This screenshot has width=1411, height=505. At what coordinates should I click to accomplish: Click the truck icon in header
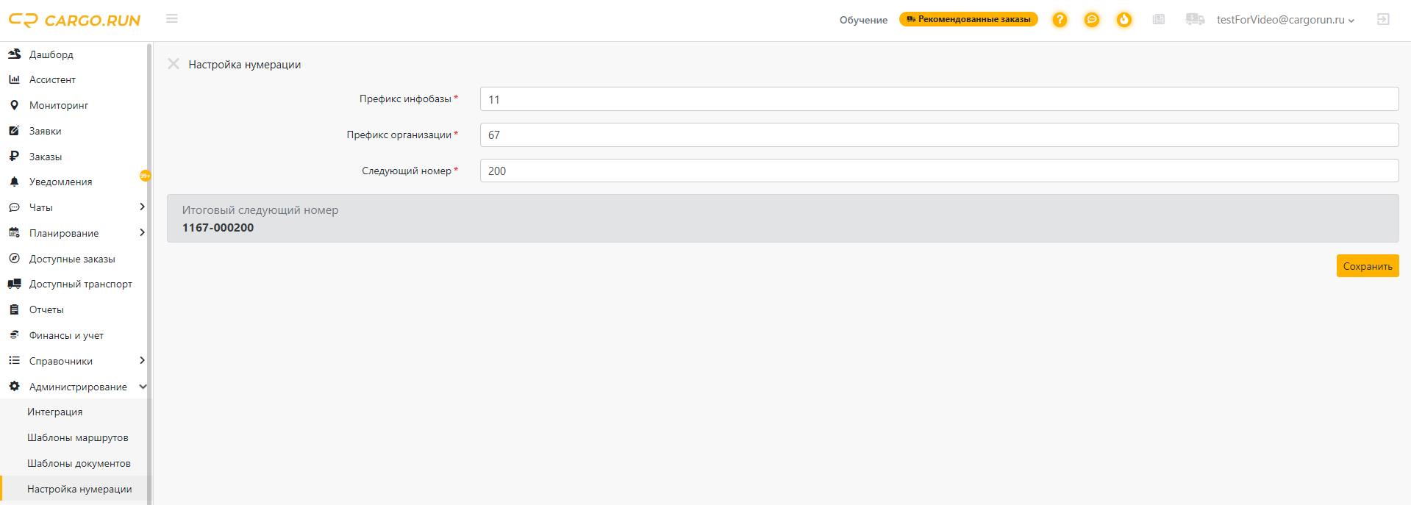(1195, 19)
